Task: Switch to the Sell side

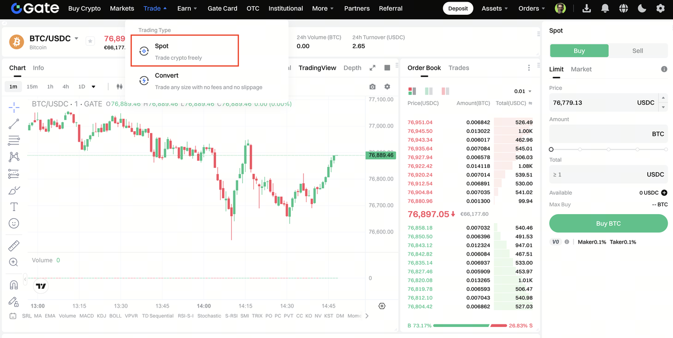Action: 638,51
